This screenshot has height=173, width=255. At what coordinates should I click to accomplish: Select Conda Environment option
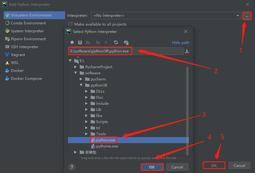coord(34,23)
